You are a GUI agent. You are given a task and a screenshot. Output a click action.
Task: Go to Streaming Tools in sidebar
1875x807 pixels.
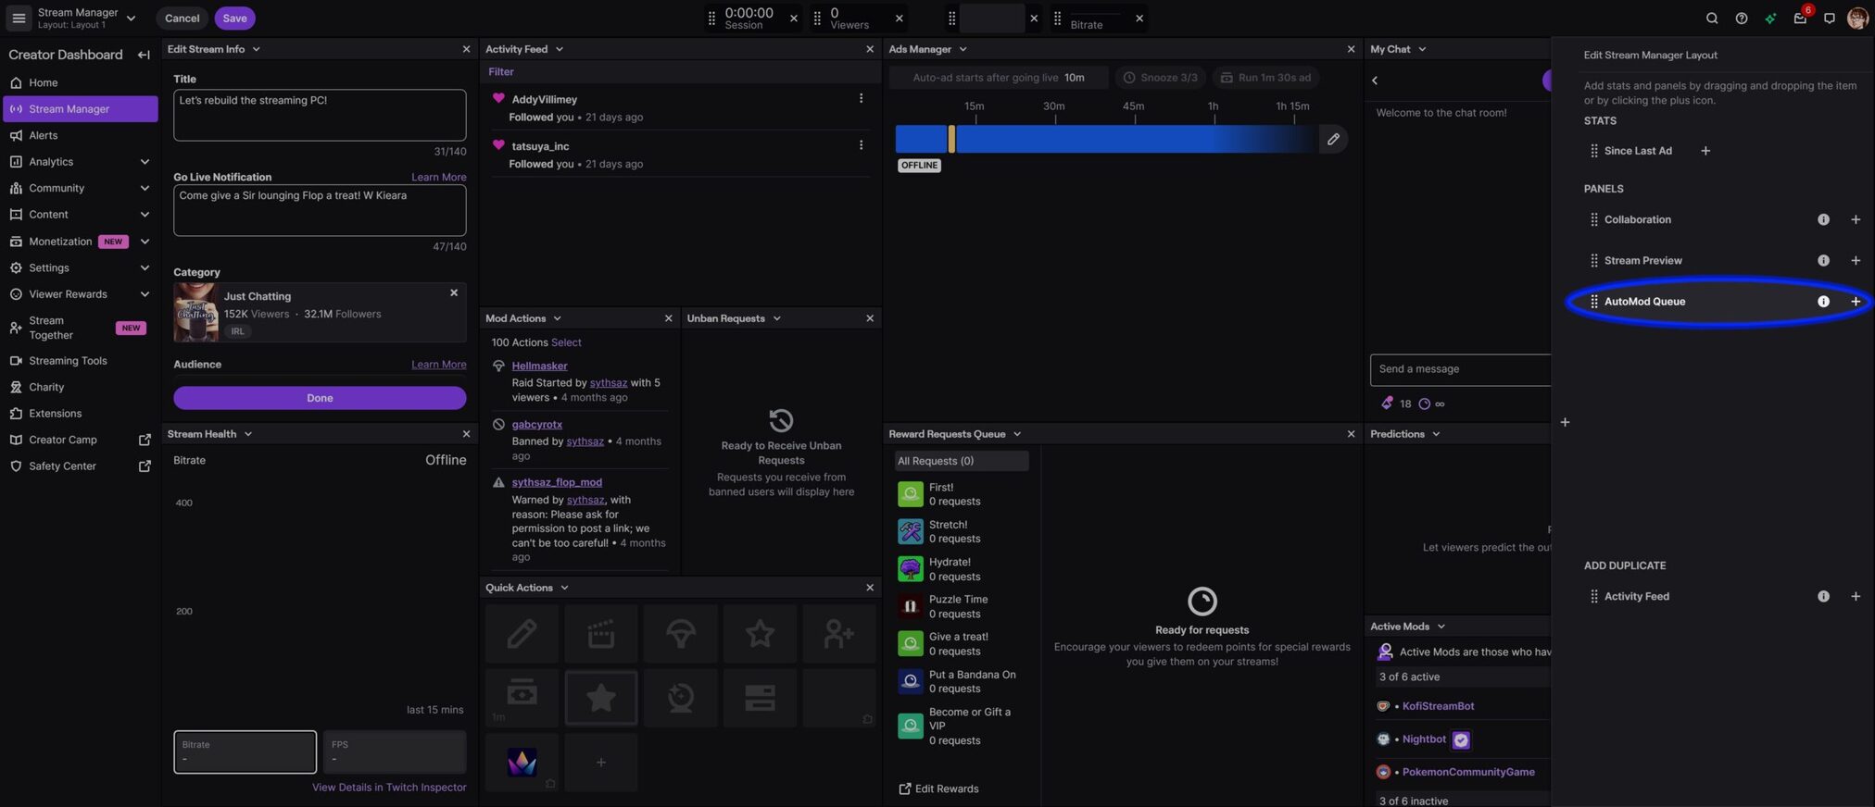coord(68,361)
